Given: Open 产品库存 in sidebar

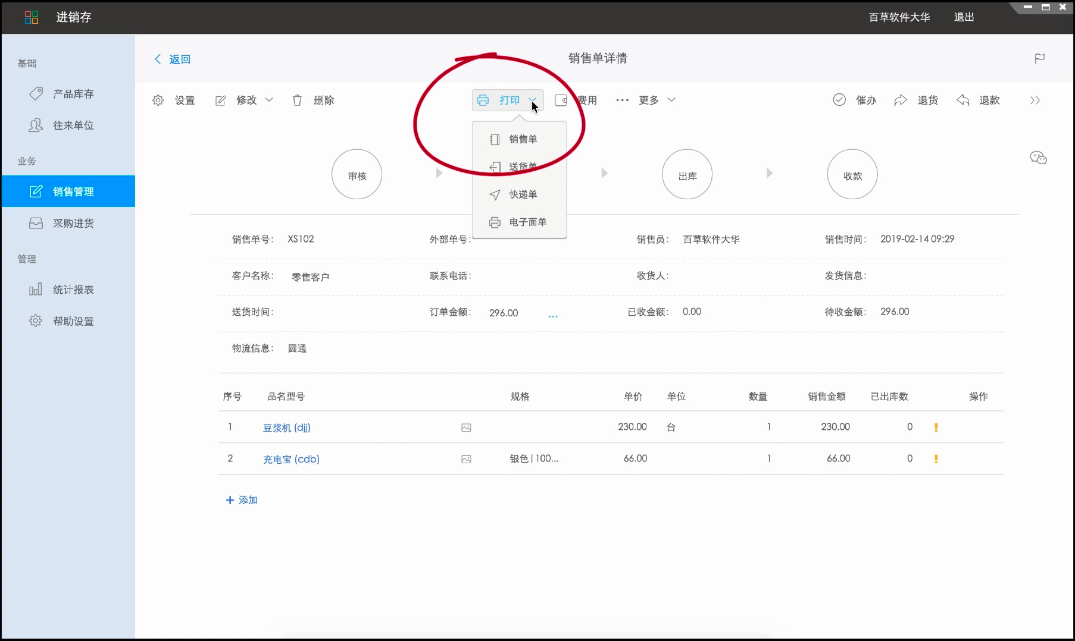Looking at the screenshot, I should click(x=68, y=94).
